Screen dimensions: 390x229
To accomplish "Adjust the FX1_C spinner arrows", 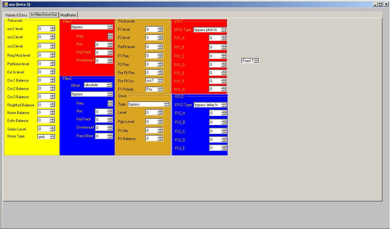I will tap(224, 56).
